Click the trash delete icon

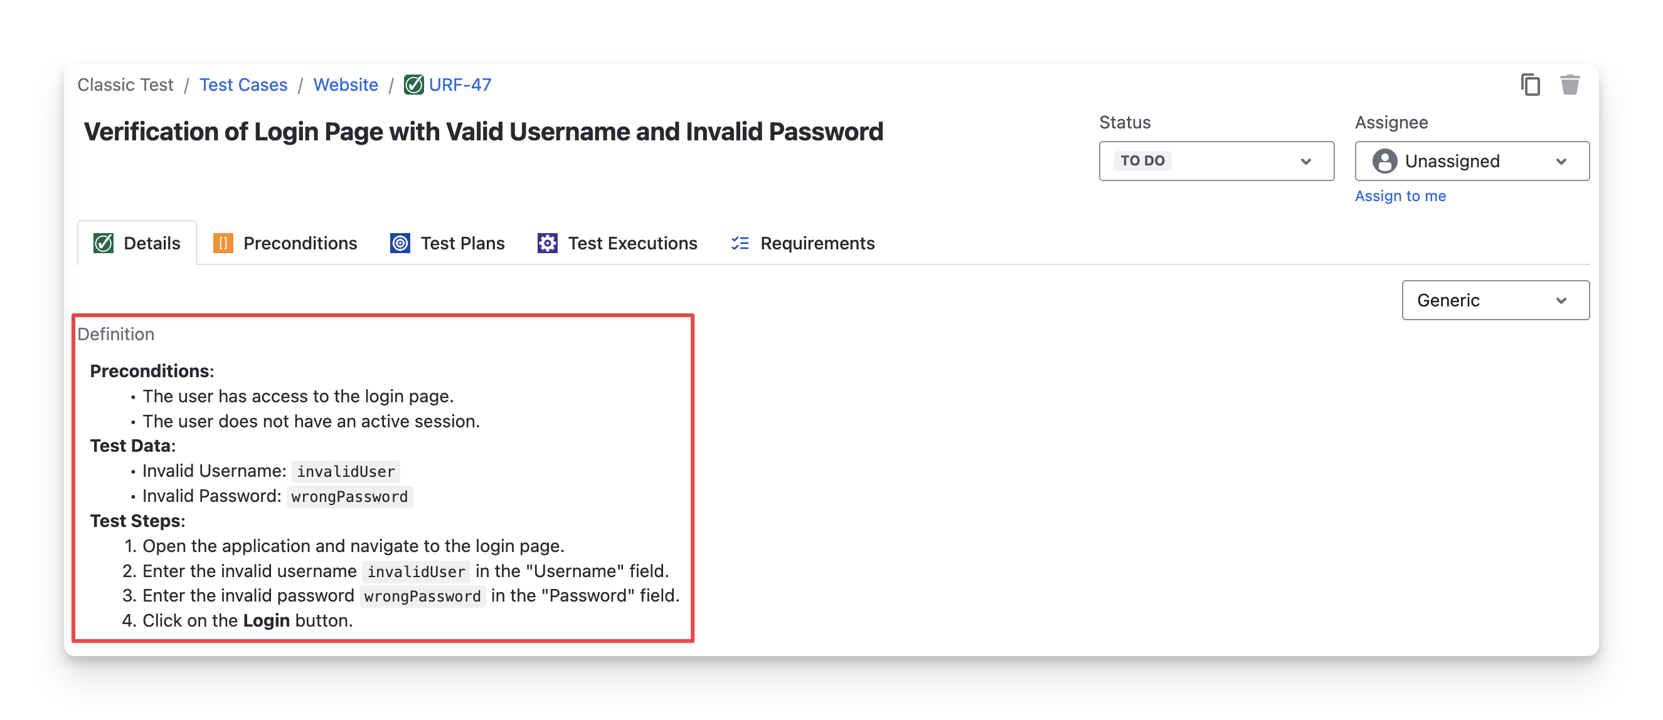[1570, 85]
